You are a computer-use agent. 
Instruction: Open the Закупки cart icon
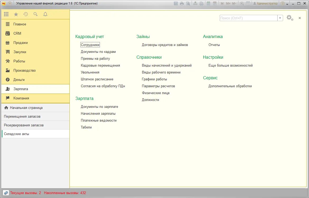tap(7, 52)
